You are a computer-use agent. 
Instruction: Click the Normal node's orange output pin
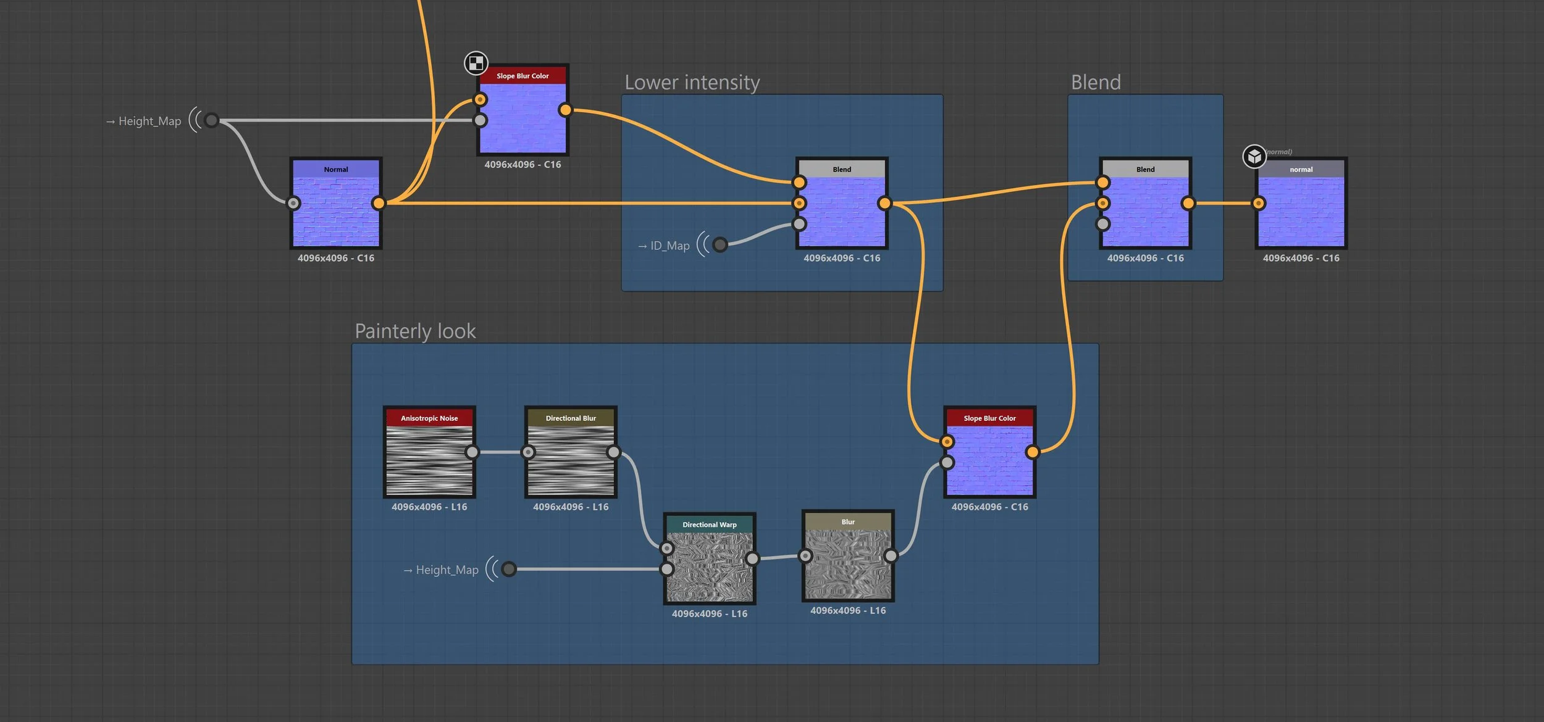379,203
